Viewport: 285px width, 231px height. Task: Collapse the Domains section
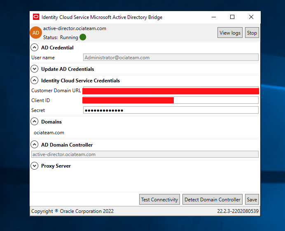34,121
